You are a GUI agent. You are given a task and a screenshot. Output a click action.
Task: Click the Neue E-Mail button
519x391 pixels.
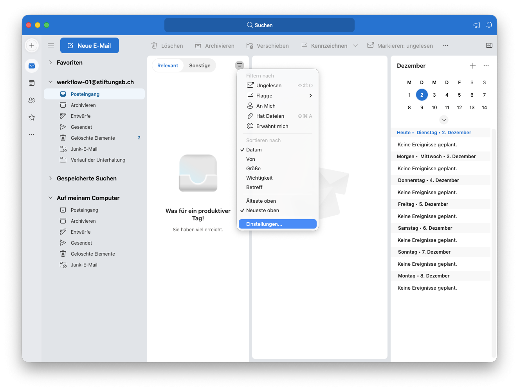pos(90,45)
